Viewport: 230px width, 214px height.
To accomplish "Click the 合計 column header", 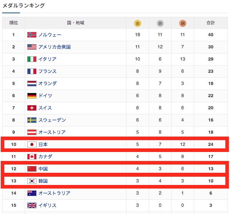I will [211, 23].
